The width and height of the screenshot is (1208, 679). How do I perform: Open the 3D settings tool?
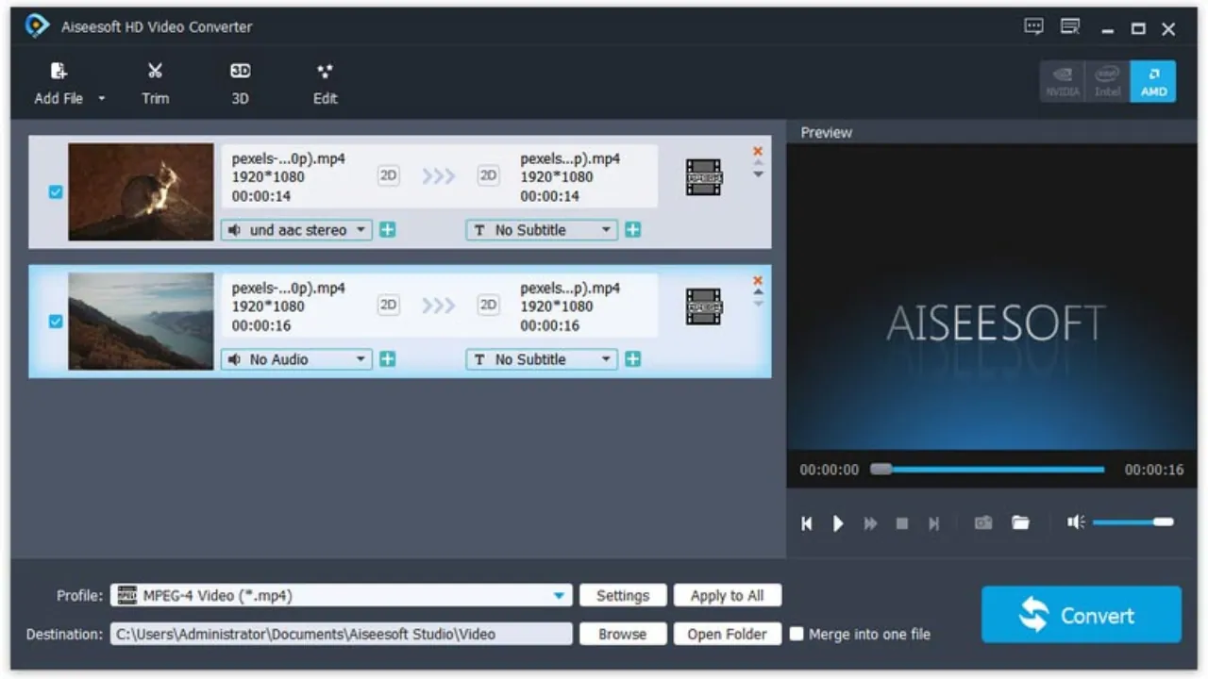[x=240, y=83]
